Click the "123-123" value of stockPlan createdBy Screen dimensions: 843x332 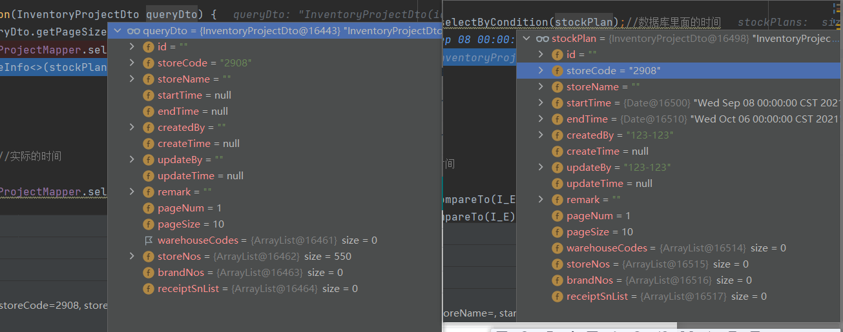(650, 135)
